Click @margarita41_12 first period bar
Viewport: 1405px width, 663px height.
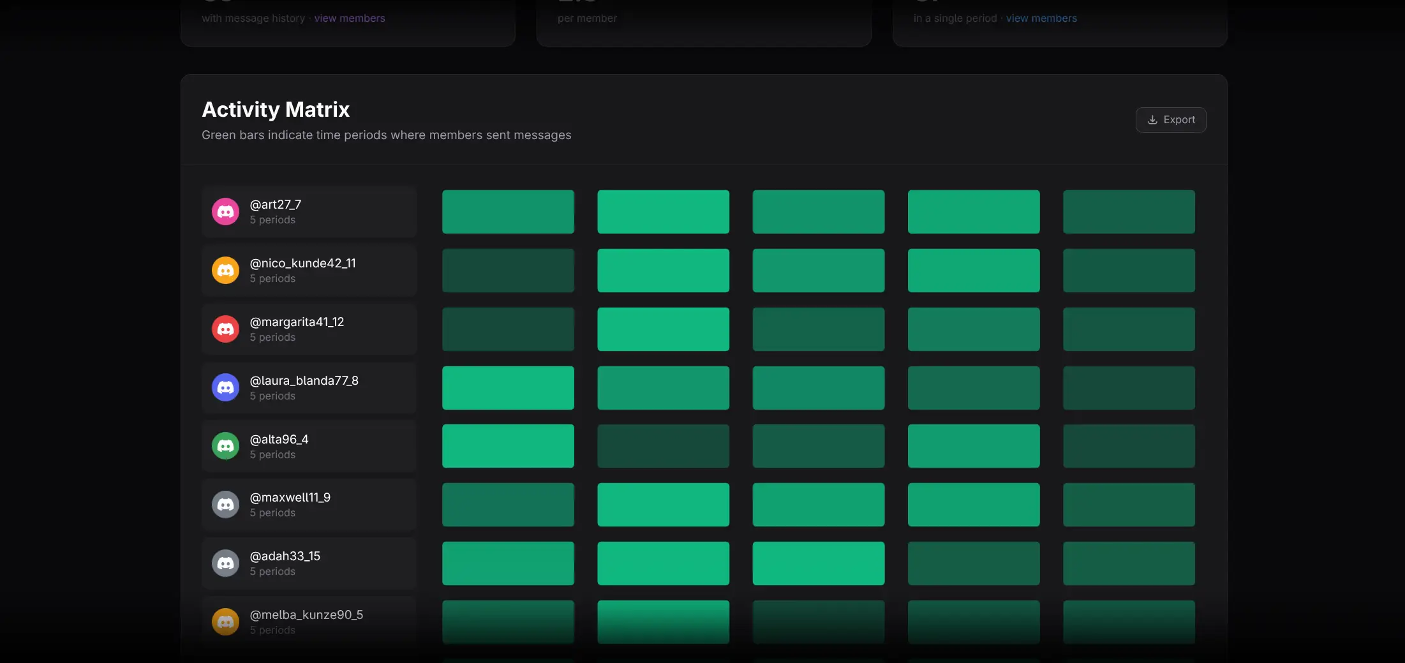508,329
